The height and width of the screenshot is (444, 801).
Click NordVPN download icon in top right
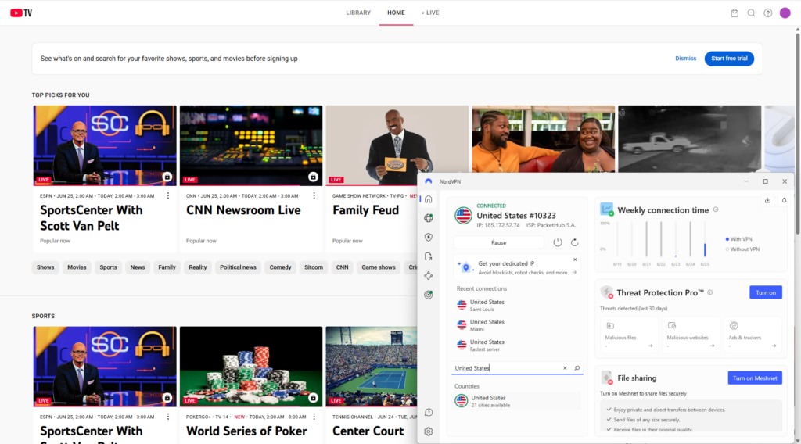pos(767,201)
